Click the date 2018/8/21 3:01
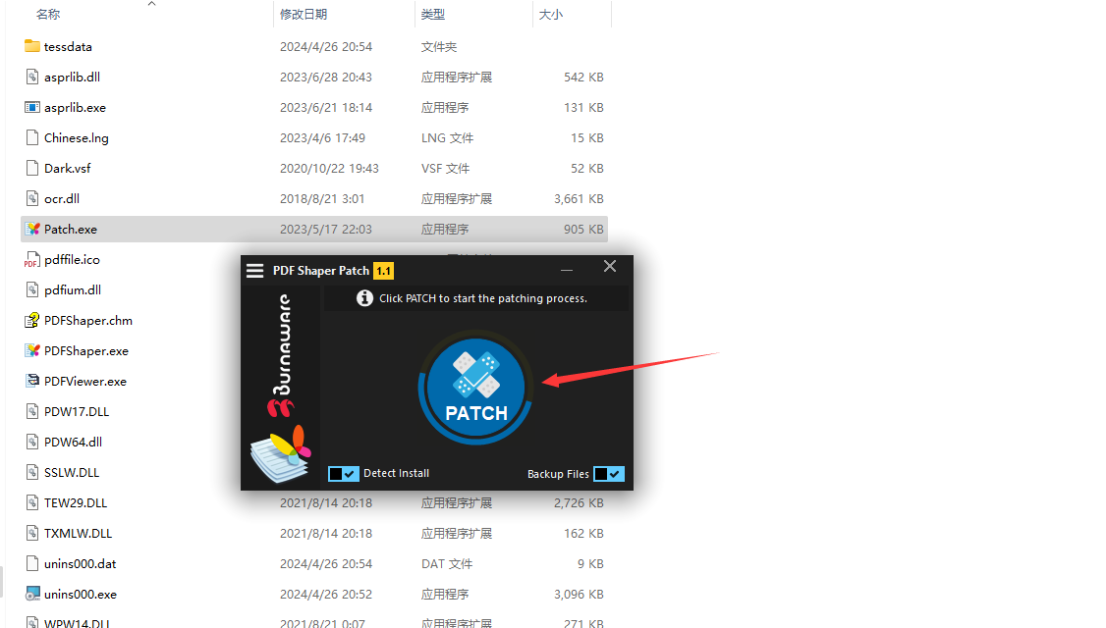The image size is (1106, 628). click(x=322, y=199)
